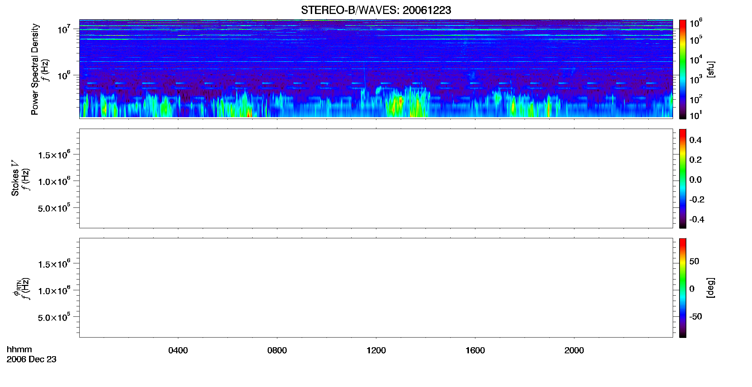The image size is (752, 387).
Task: Click the -0.4 value on Stokes colorbar
Action: tap(697, 219)
